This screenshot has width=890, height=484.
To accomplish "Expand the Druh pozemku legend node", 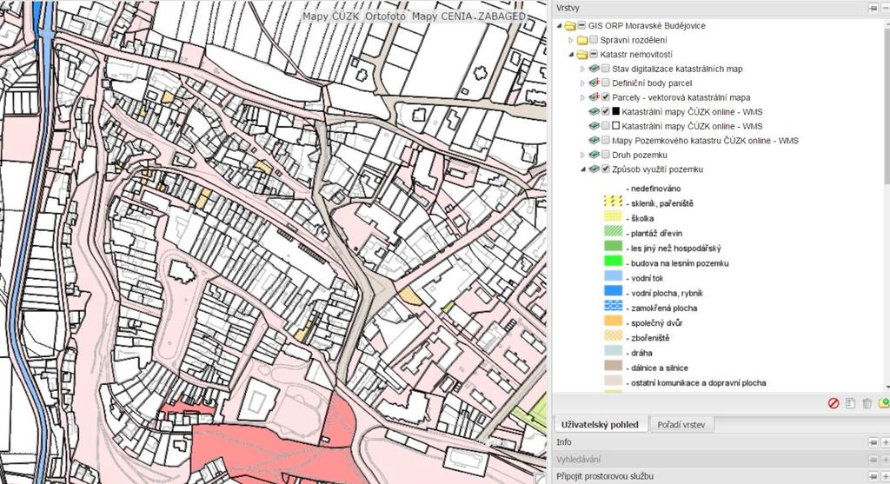I will coord(582,155).
